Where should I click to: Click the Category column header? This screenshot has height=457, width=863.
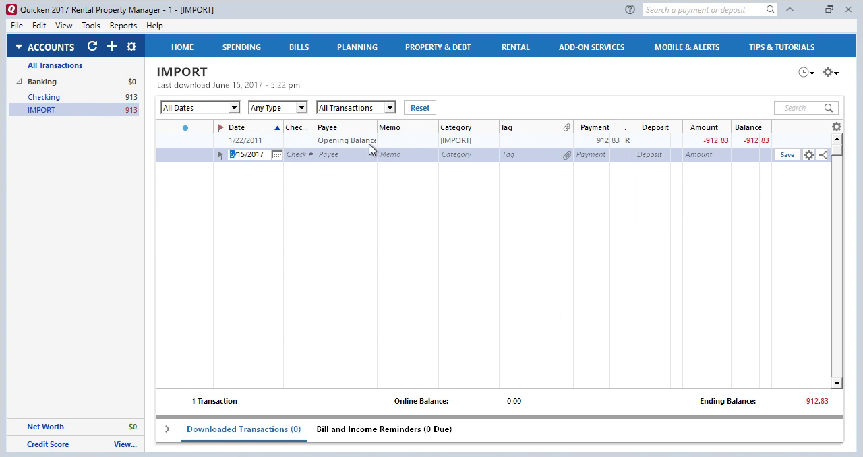click(x=469, y=127)
